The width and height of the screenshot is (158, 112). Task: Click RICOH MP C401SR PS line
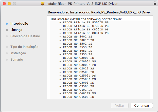point(78,93)
